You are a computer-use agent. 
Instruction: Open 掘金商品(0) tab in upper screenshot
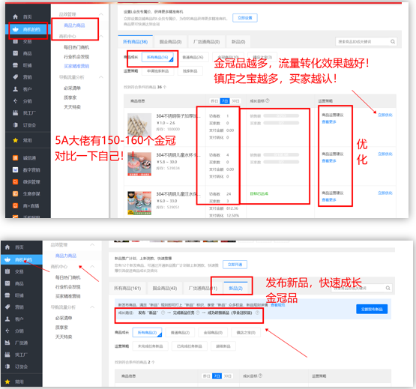coord(170,42)
